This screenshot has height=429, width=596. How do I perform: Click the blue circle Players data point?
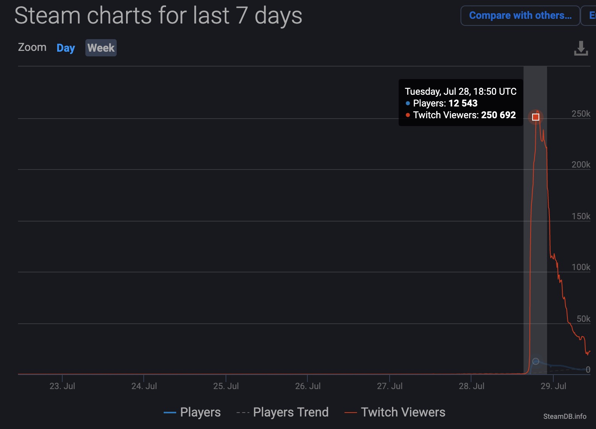(x=536, y=361)
